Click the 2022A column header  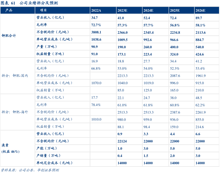[x=96, y=11]
